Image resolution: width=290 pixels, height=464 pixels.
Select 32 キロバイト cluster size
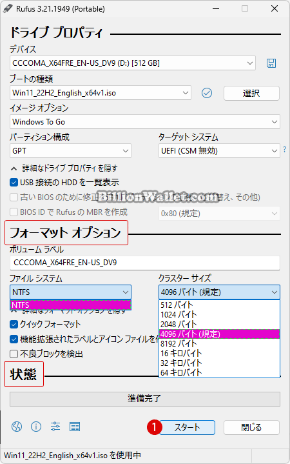(x=219, y=363)
